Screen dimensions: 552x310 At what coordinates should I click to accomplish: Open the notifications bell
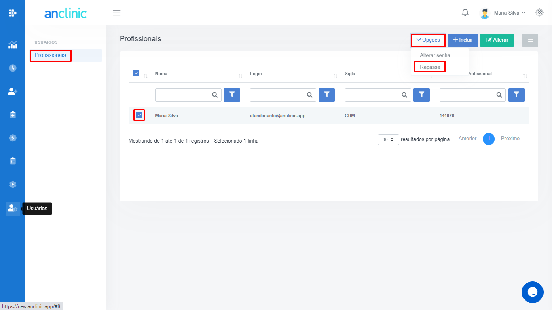pos(465,13)
